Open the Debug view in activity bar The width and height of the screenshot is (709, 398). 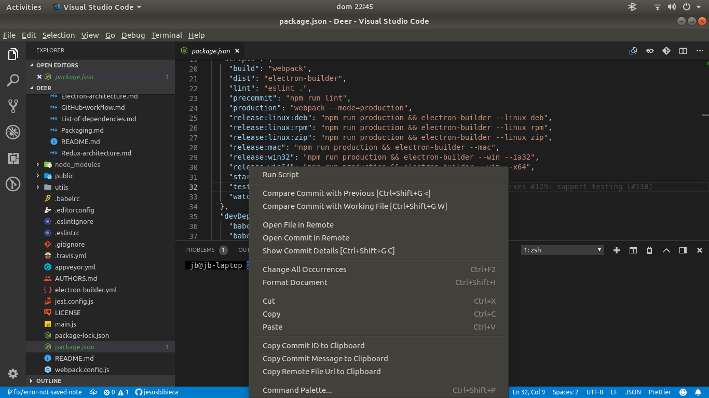[13, 132]
